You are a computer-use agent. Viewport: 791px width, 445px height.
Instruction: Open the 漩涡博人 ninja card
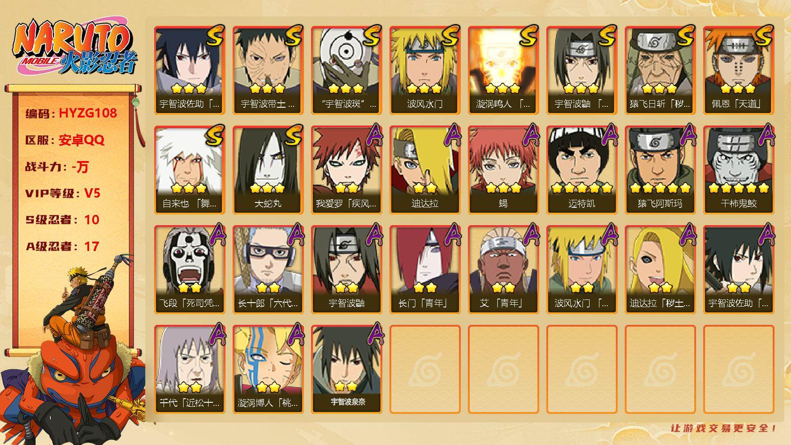pos(268,369)
